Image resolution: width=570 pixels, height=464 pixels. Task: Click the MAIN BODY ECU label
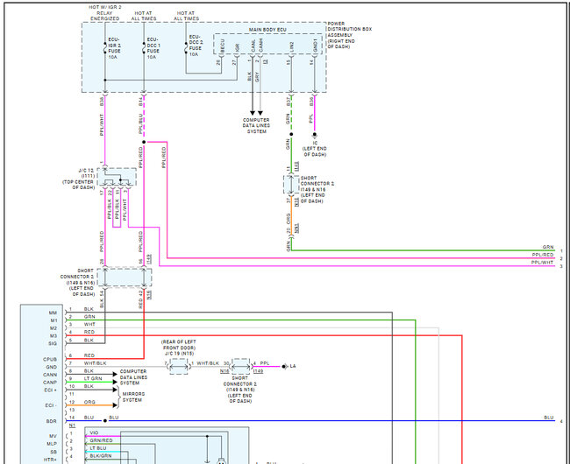click(267, 30)
